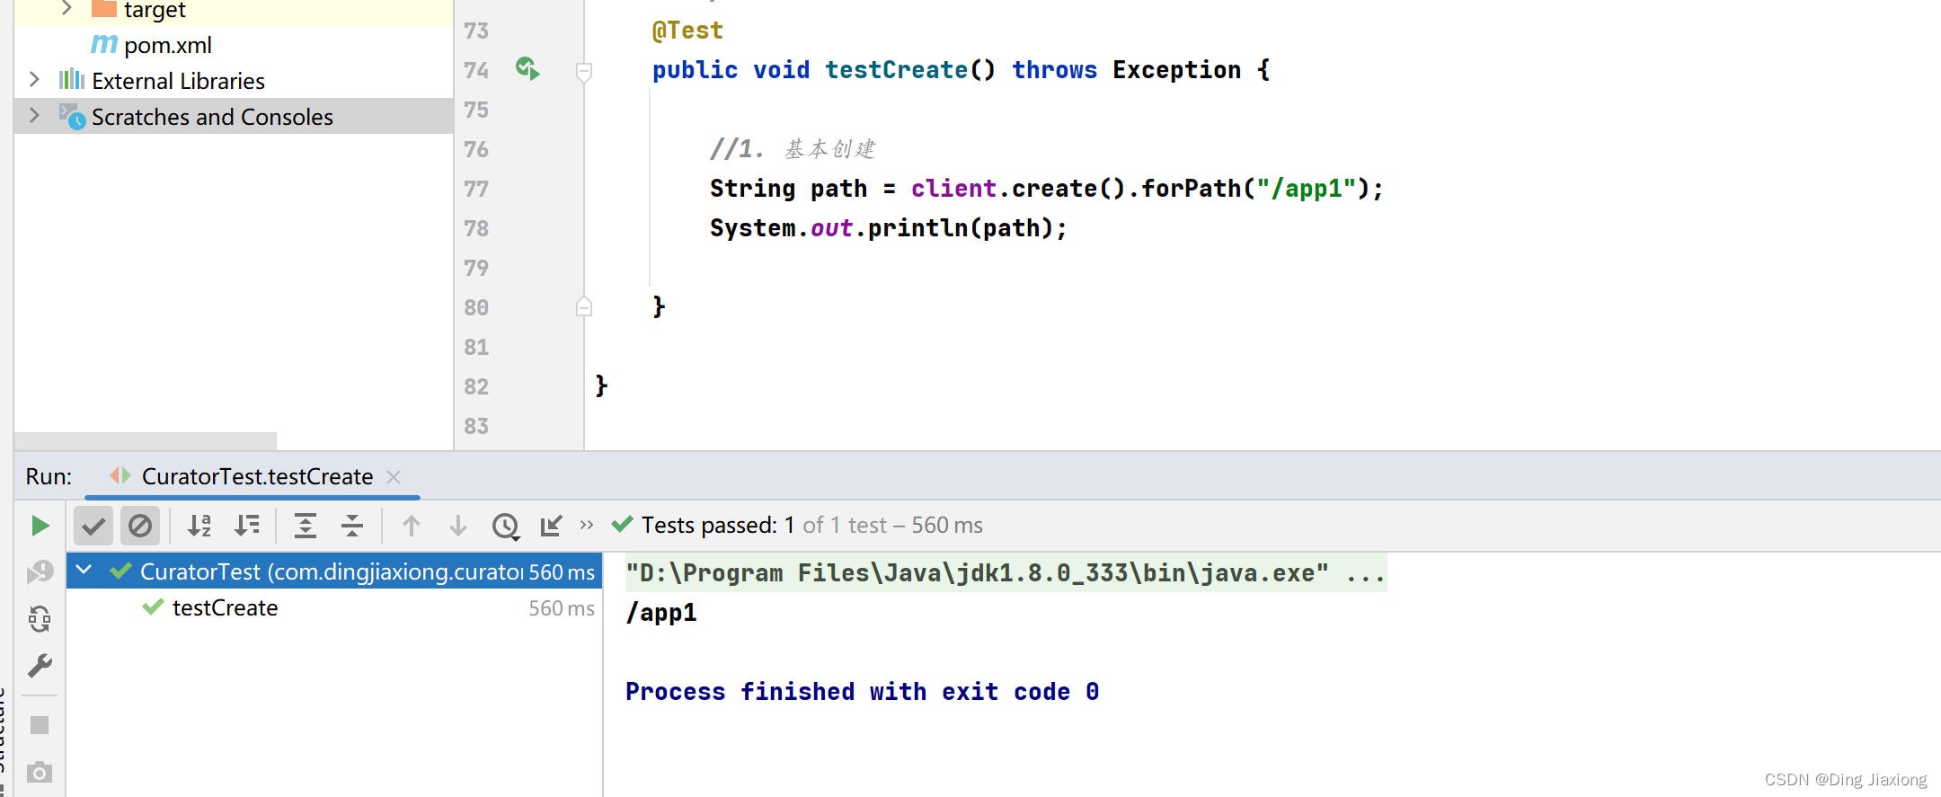Click the run test gutter icon beside testCreate
Screen dimensions: 1941x797
coord(527,69)
